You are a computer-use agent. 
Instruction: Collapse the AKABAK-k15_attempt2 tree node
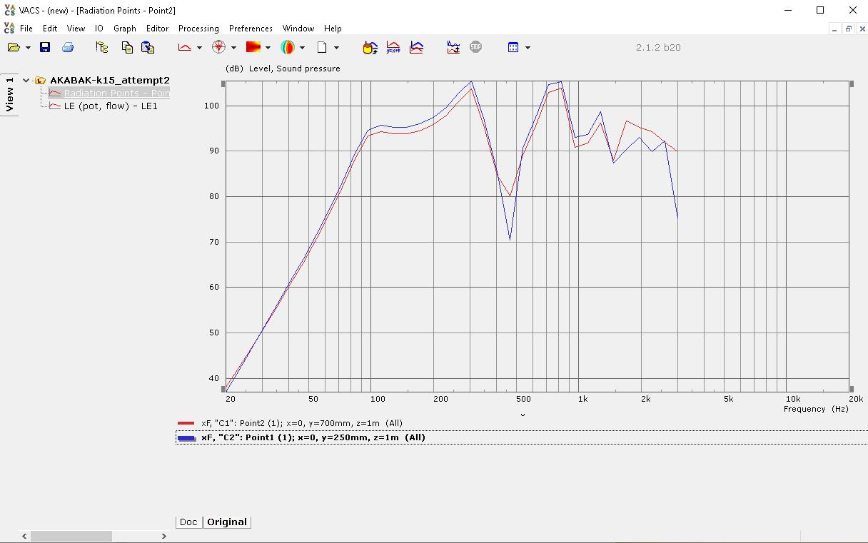(x=26, y=81)
